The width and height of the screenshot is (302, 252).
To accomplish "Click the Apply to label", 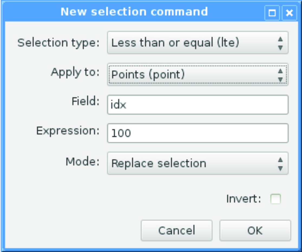I will click(x=75, y=72).
